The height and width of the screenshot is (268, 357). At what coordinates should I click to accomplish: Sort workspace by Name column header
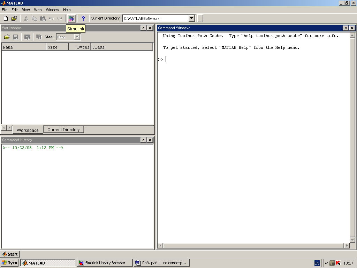pyautogui.click(x=24, y=47)
